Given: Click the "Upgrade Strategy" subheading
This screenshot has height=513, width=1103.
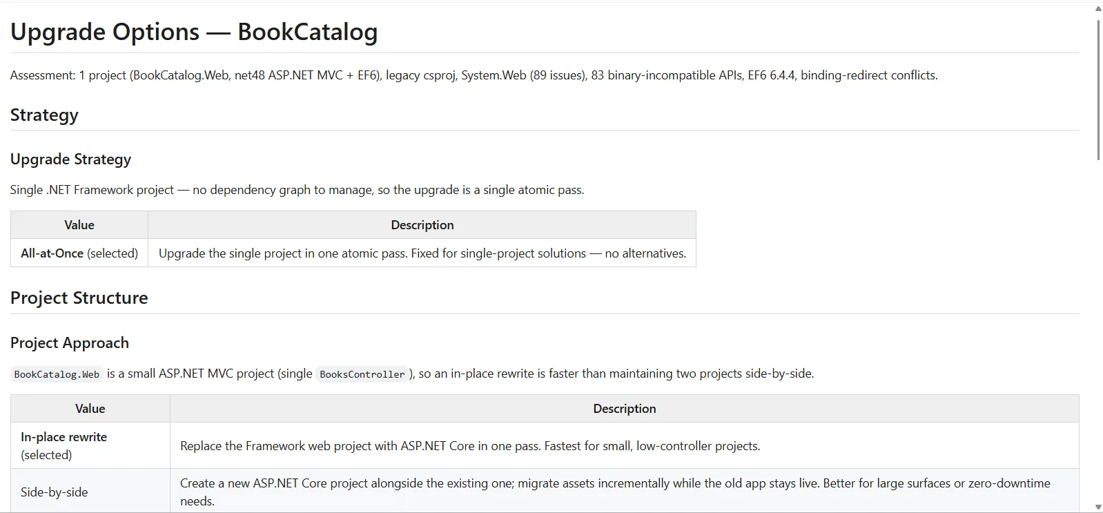Looking at the screenshot, I should click(70, 159).
